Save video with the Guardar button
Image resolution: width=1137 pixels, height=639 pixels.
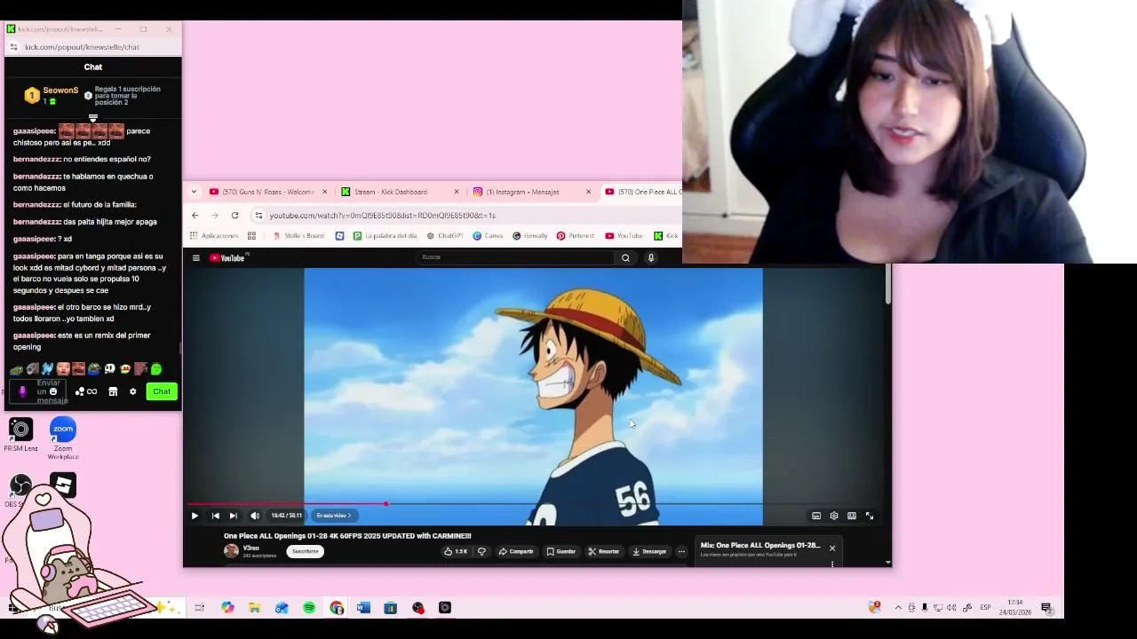click(x=561, y=551)
